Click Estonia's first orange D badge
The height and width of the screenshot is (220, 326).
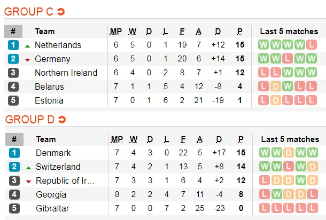(277, 100)
